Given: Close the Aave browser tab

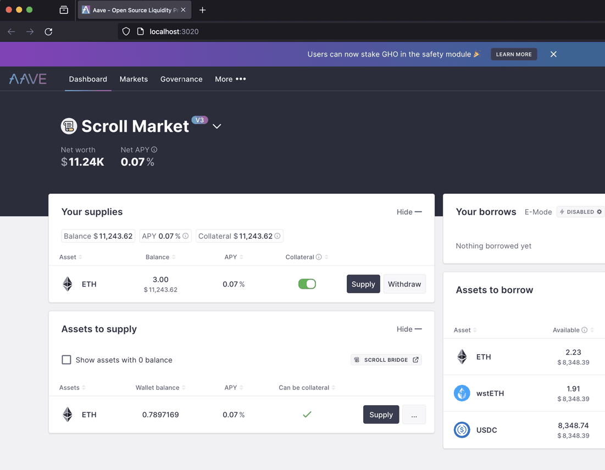Looking at the screenshot, I should click(184, 10).
